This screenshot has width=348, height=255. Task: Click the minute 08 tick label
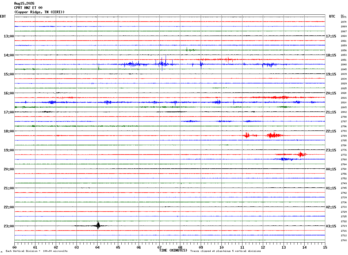180,247
